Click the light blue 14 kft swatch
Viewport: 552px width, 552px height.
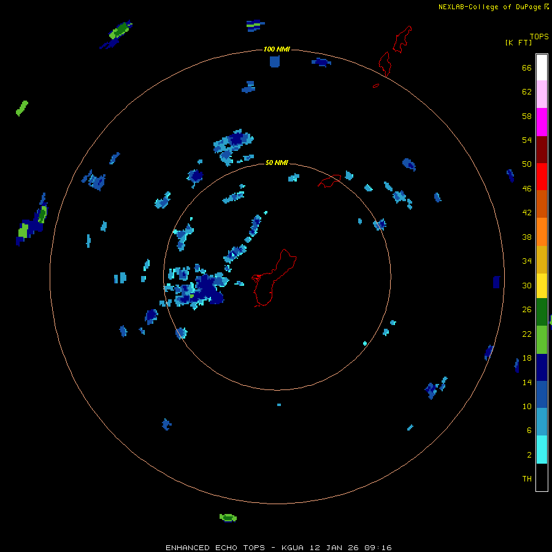point(542,422)
